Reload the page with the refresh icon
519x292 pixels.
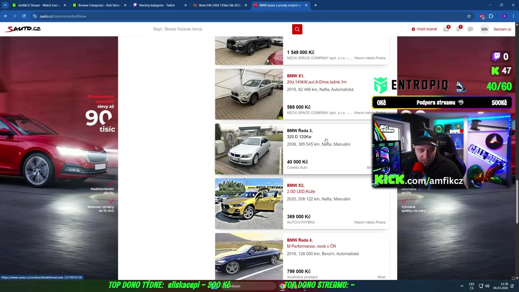(x=24, y=16)
